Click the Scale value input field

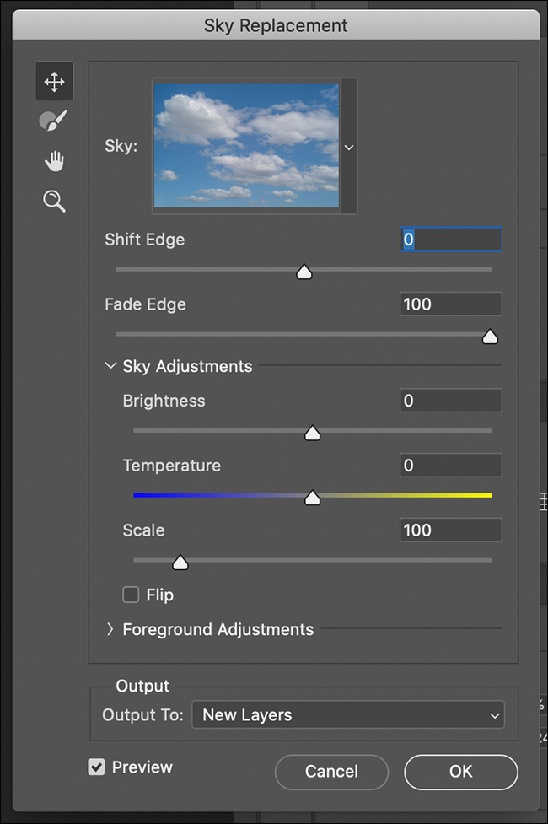pos(450,530)
